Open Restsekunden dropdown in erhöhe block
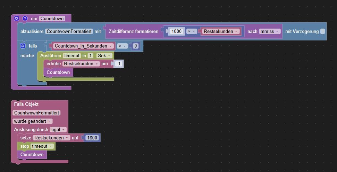Viewport: 337px width, 172px height. 81,64
